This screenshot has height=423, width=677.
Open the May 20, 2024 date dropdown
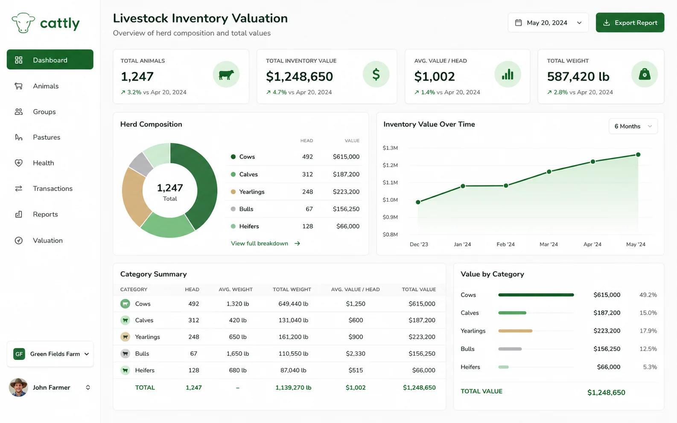point(548,23)
